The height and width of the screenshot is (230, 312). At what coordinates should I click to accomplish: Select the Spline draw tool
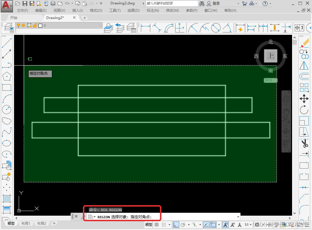coord(6,132)
